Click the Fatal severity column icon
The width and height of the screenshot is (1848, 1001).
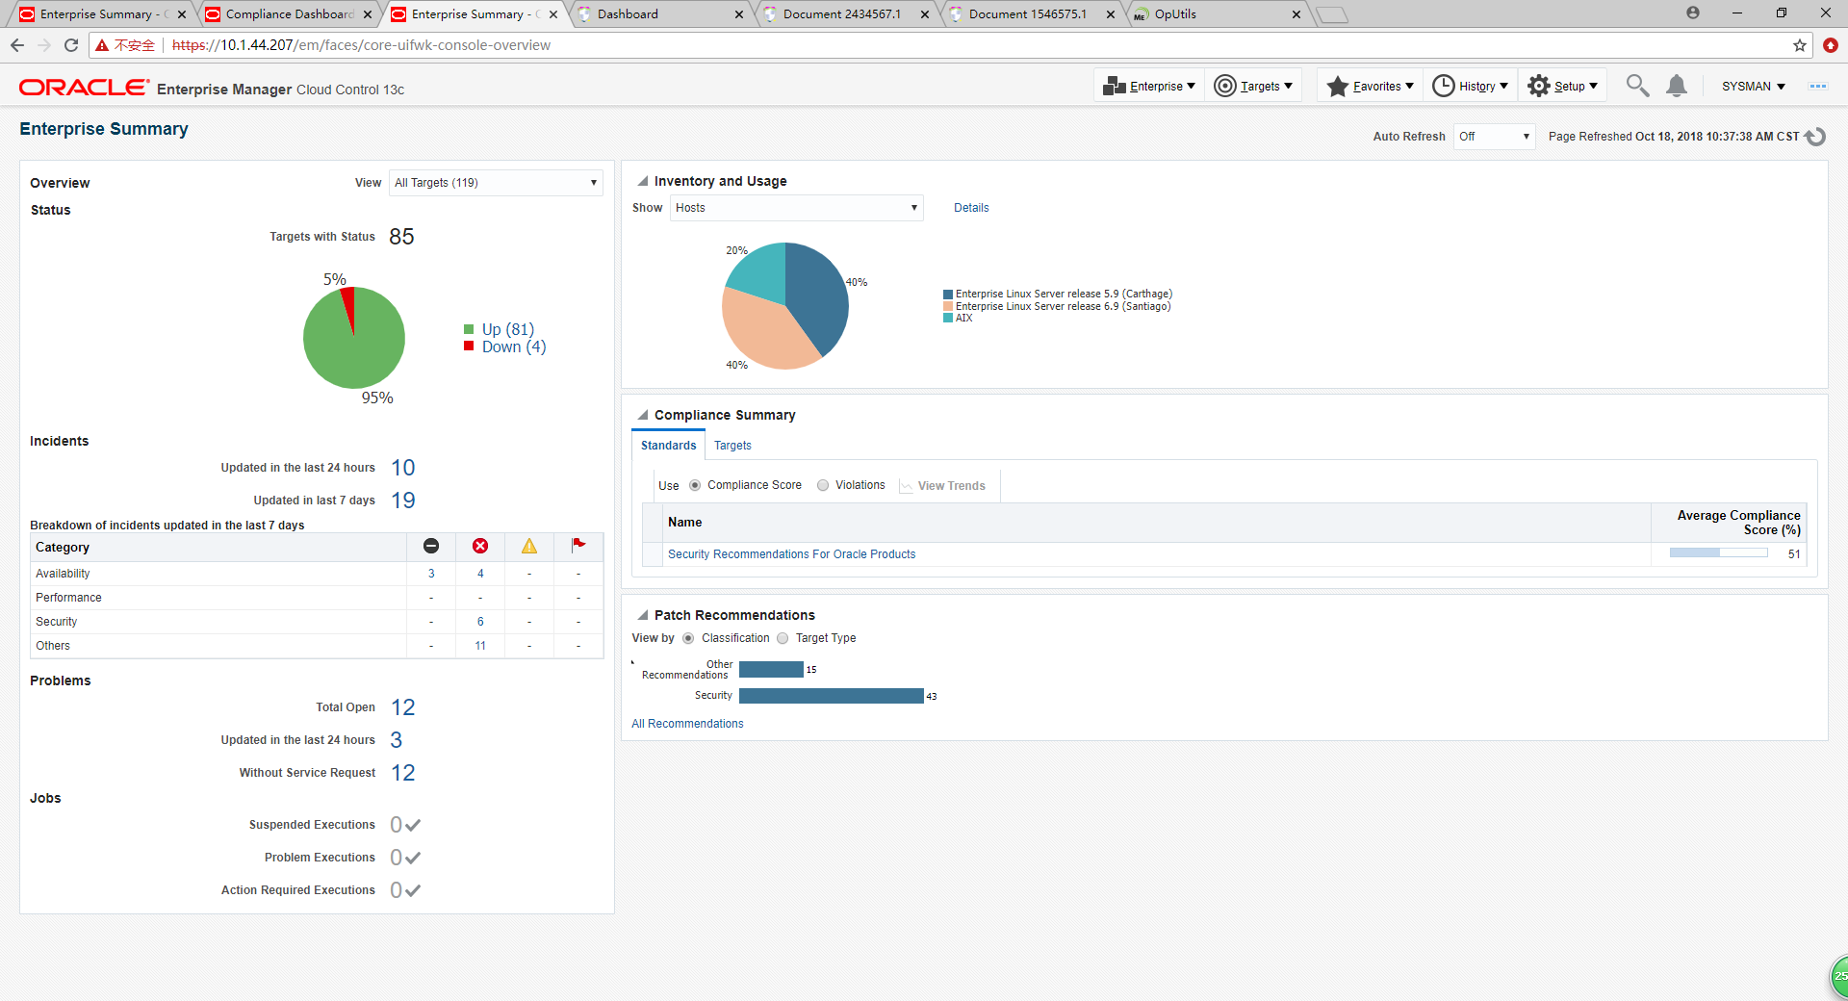(431, 547)
